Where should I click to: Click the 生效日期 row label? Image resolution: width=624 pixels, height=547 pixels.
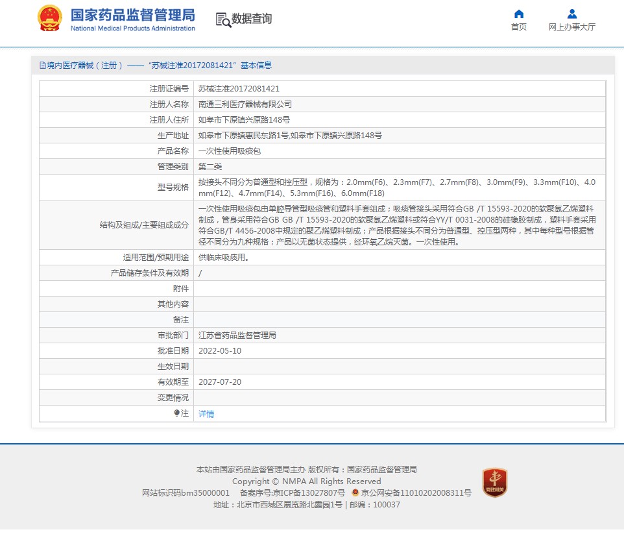(173, 366)
